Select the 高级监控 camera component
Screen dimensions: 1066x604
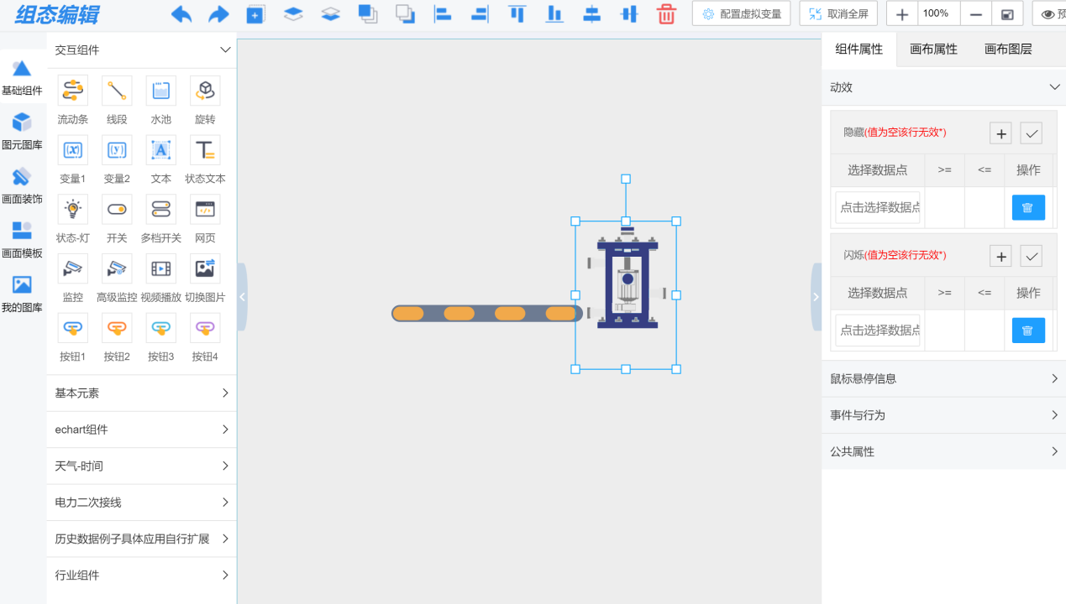117,268
